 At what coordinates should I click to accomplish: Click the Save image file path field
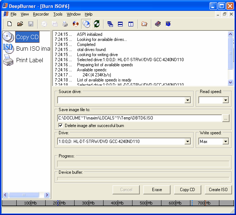pos(139,118)
